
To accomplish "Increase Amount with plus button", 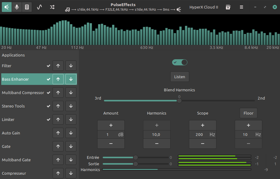I will click(111, 125).
